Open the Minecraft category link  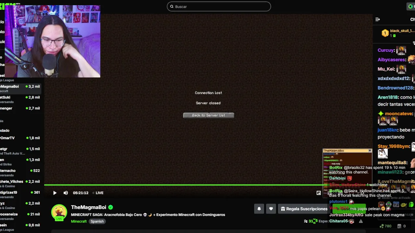pos(79,221)
